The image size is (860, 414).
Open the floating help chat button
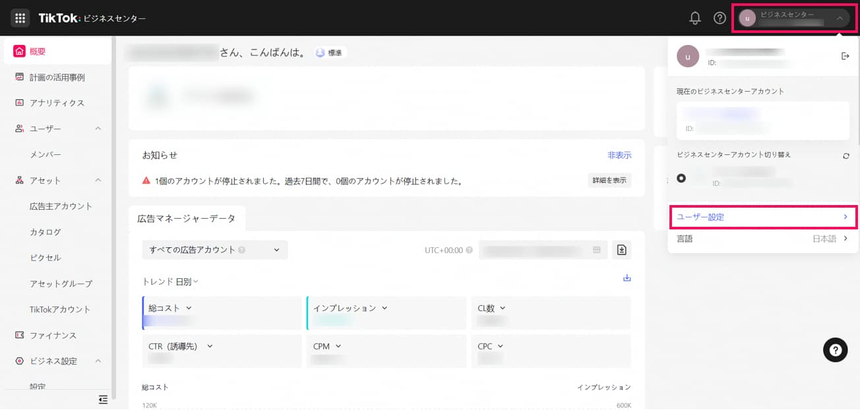[835, 350]
